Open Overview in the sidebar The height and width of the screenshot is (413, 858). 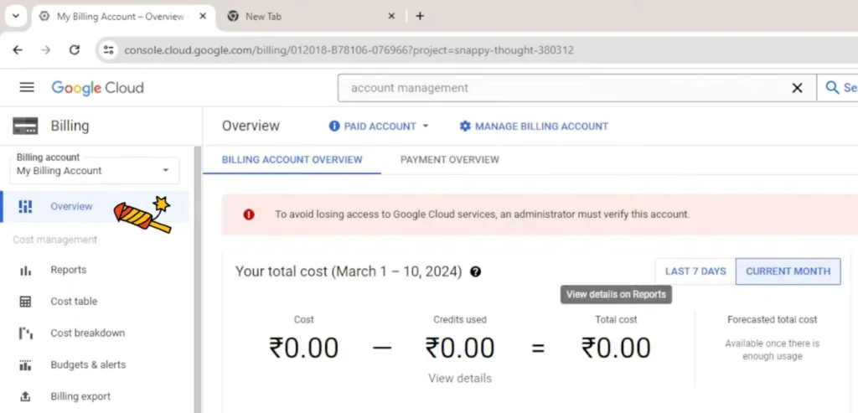pyautogui.click(x=71, y=207)
